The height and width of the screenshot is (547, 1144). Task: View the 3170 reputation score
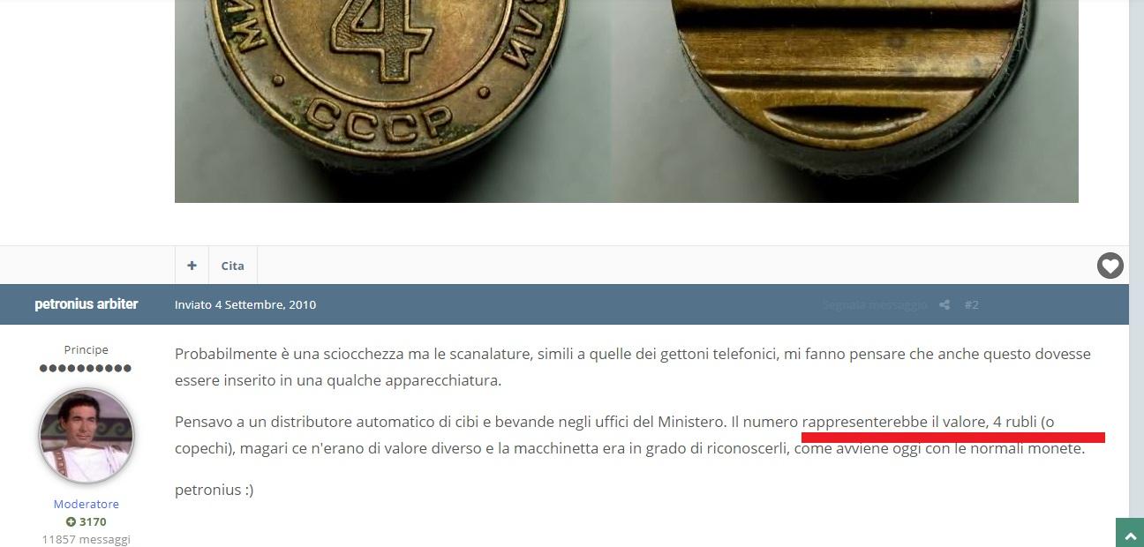coord(93,521)
